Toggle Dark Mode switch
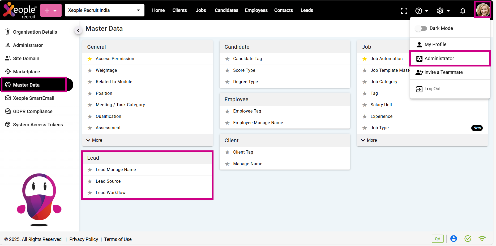The width and height of the screenshot is (496, 246). (421, 28)
